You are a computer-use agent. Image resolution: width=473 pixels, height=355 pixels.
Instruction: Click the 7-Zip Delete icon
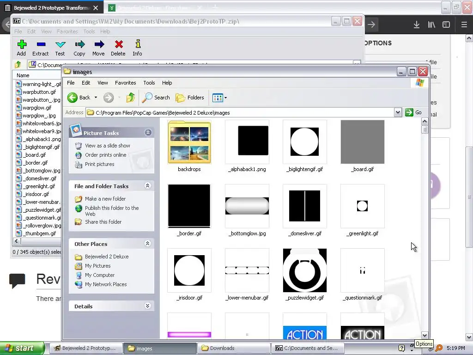coord(119,44)
